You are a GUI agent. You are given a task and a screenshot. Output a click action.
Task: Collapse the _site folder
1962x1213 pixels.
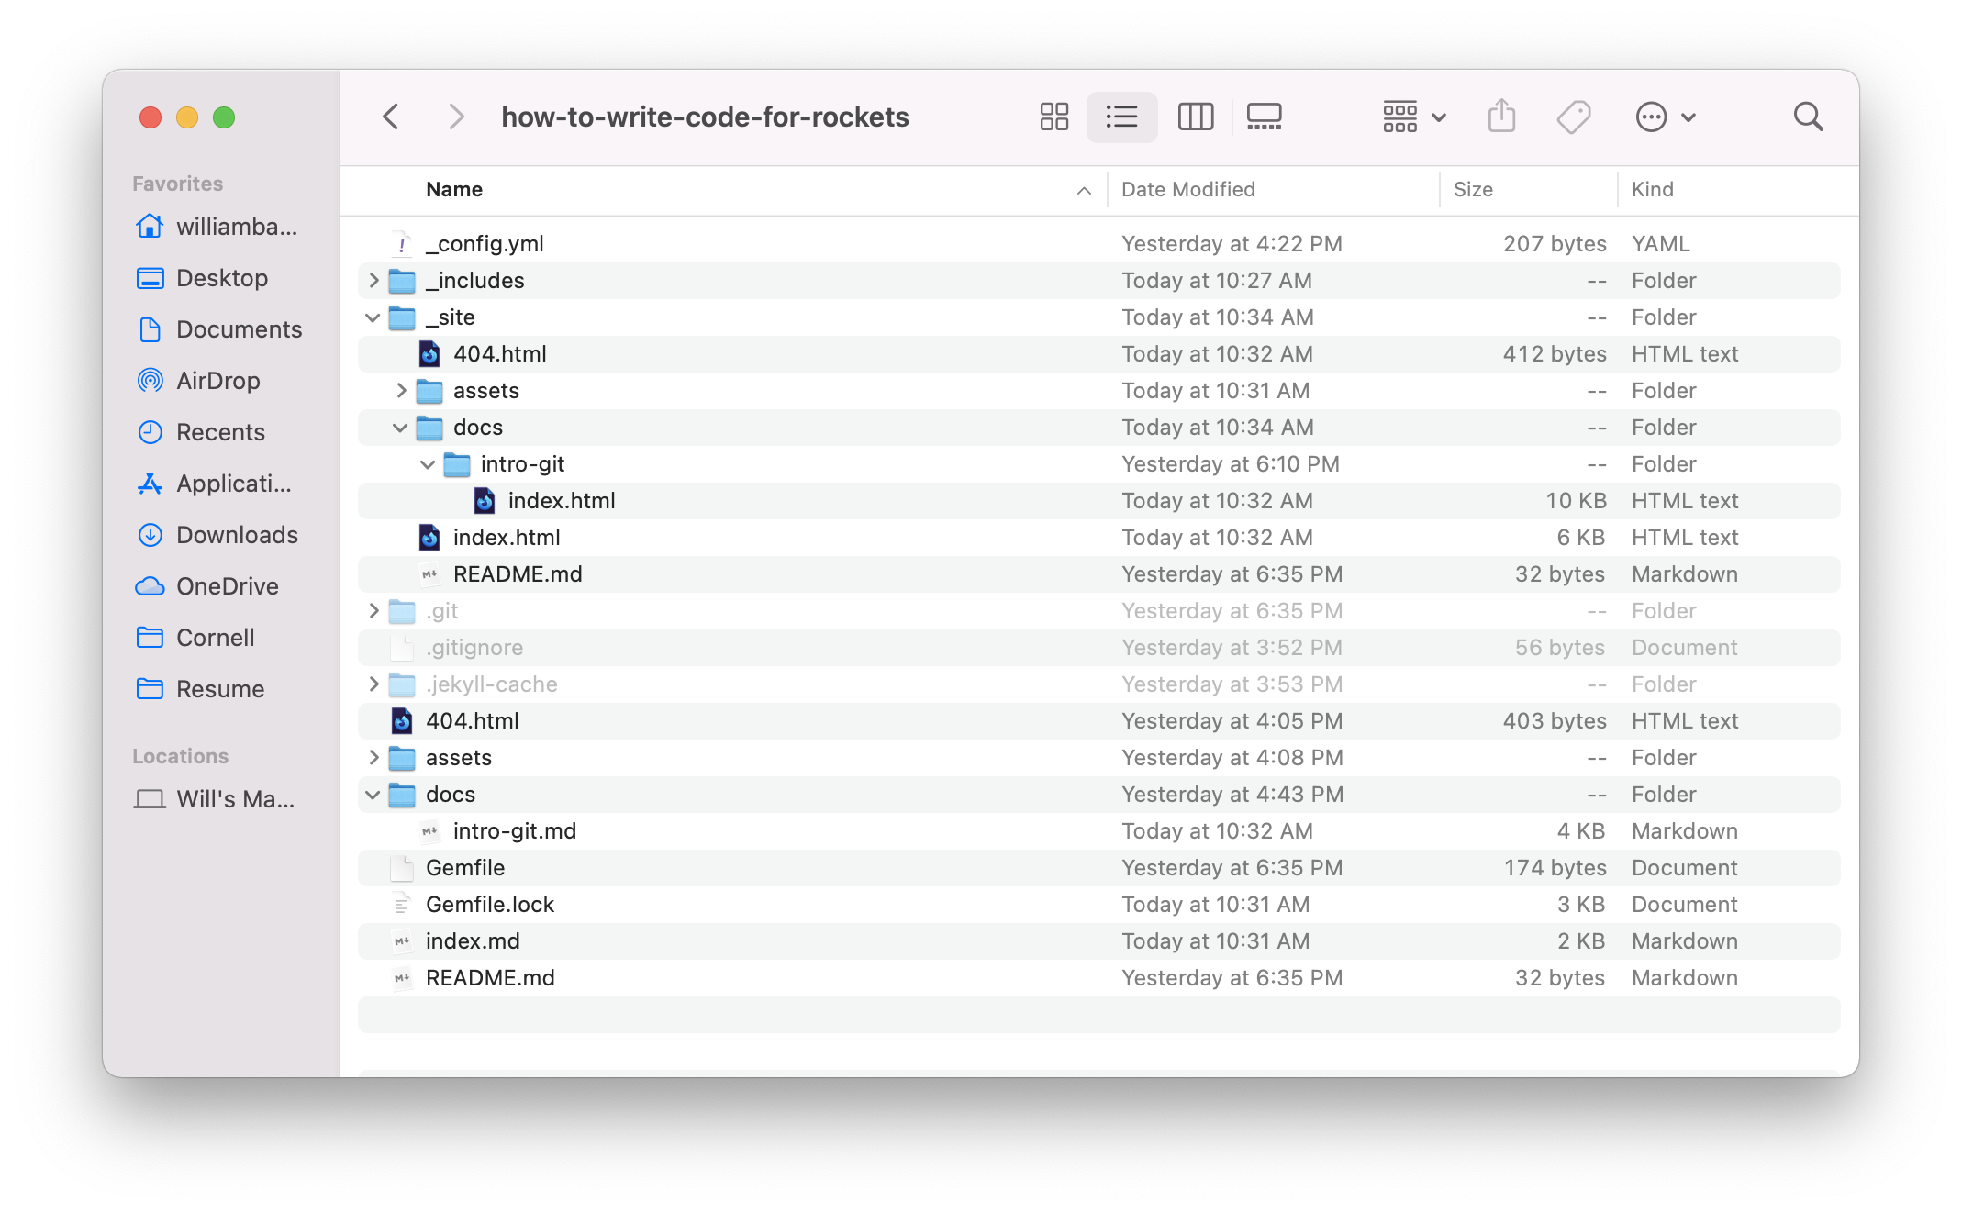372,317
